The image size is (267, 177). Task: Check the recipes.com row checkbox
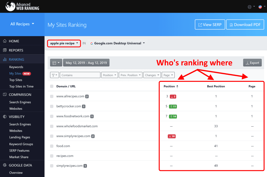coord(52,156)
